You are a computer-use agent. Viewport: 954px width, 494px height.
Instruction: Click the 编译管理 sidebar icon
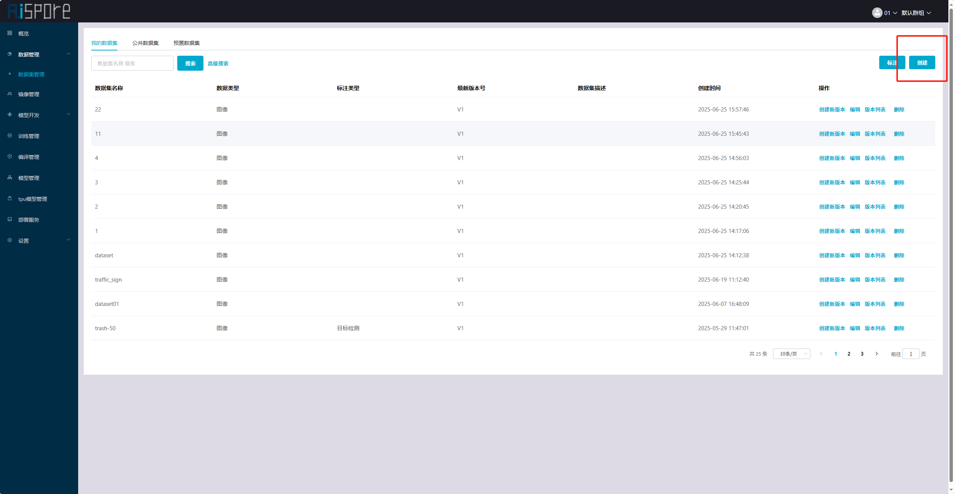tap(10, 157)
